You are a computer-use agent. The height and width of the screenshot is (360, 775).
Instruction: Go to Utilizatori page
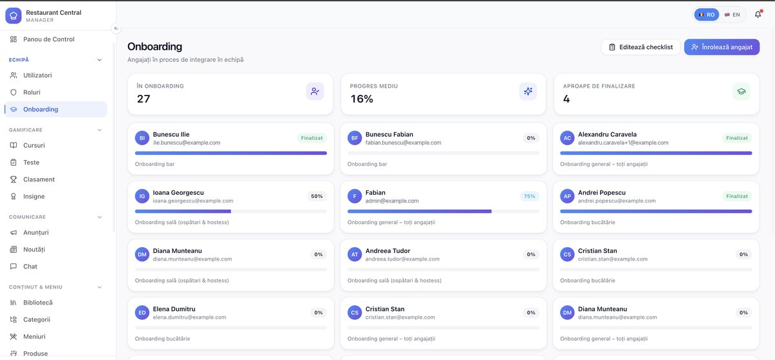(56, 75)
